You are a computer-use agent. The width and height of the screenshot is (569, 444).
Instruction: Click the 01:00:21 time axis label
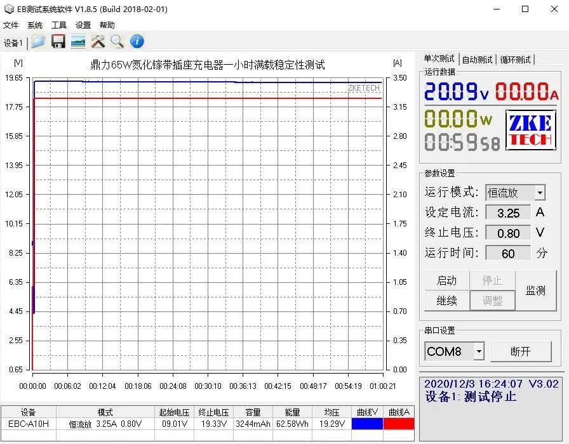(382, 386)
